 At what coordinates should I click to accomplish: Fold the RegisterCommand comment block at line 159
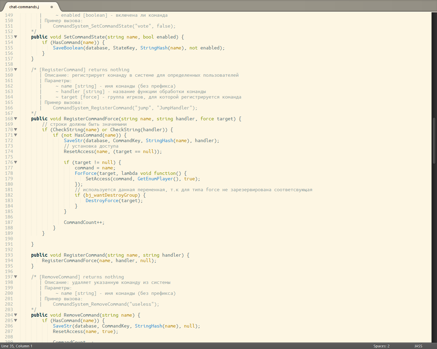(15, 70)
